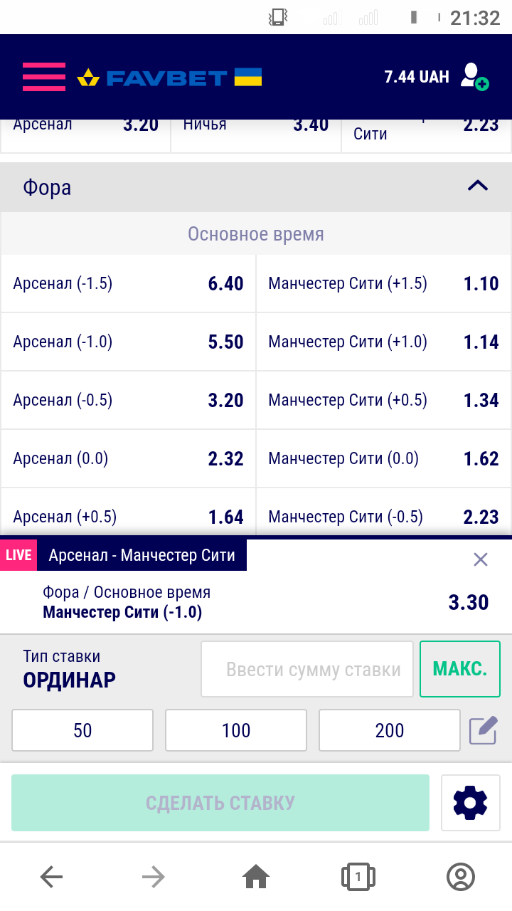
Task: Tap the Favbet logo
Action: tap(169, 77)
